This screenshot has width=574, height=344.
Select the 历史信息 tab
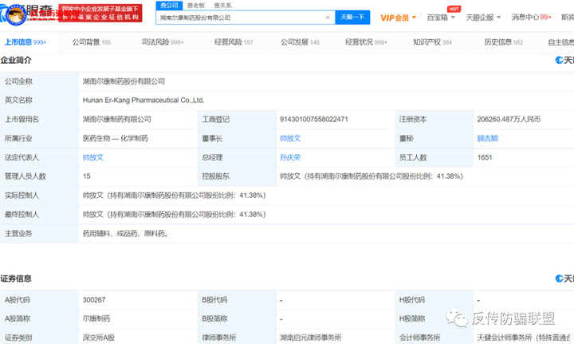(503, 42)
